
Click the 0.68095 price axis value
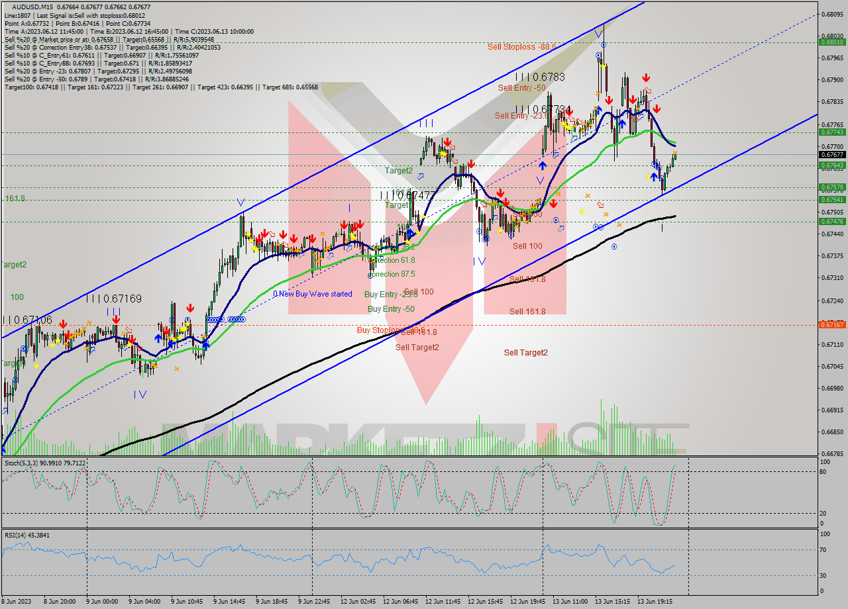(x=831, y=14)
